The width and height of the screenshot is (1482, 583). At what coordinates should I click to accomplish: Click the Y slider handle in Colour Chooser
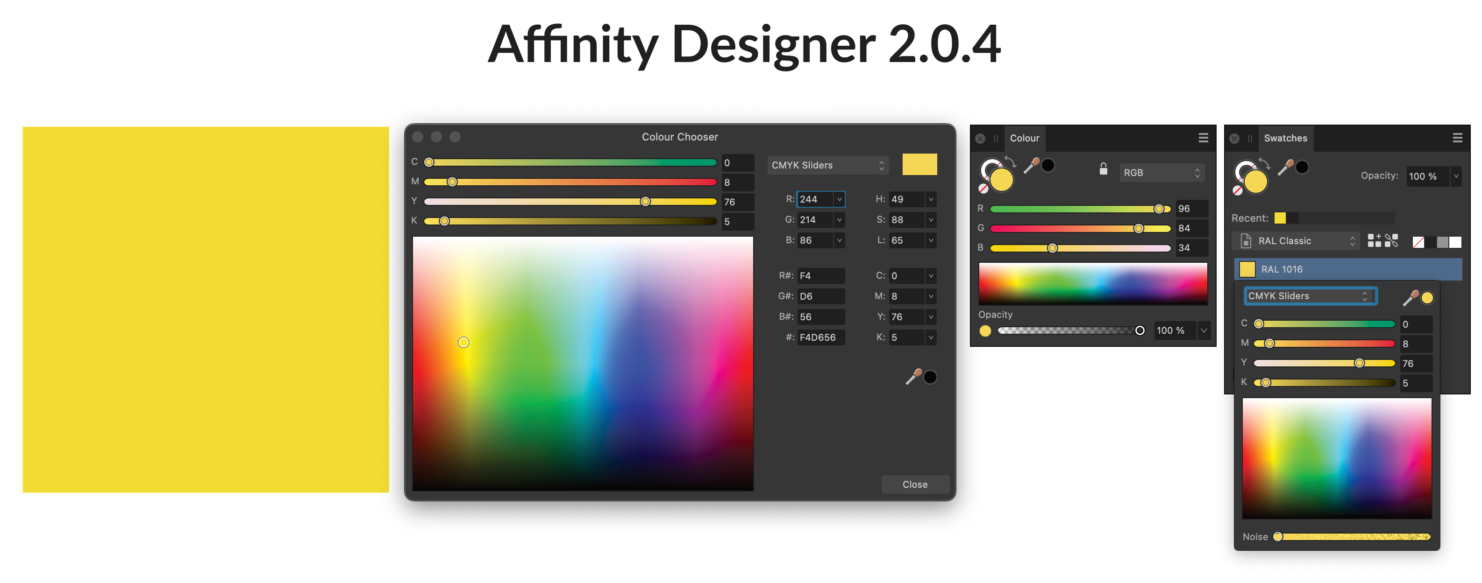point(646,202)
